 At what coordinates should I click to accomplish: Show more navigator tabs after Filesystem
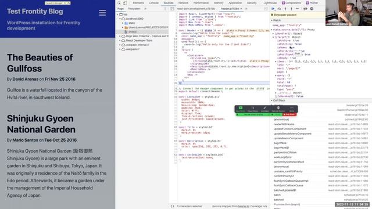(145, 9)
